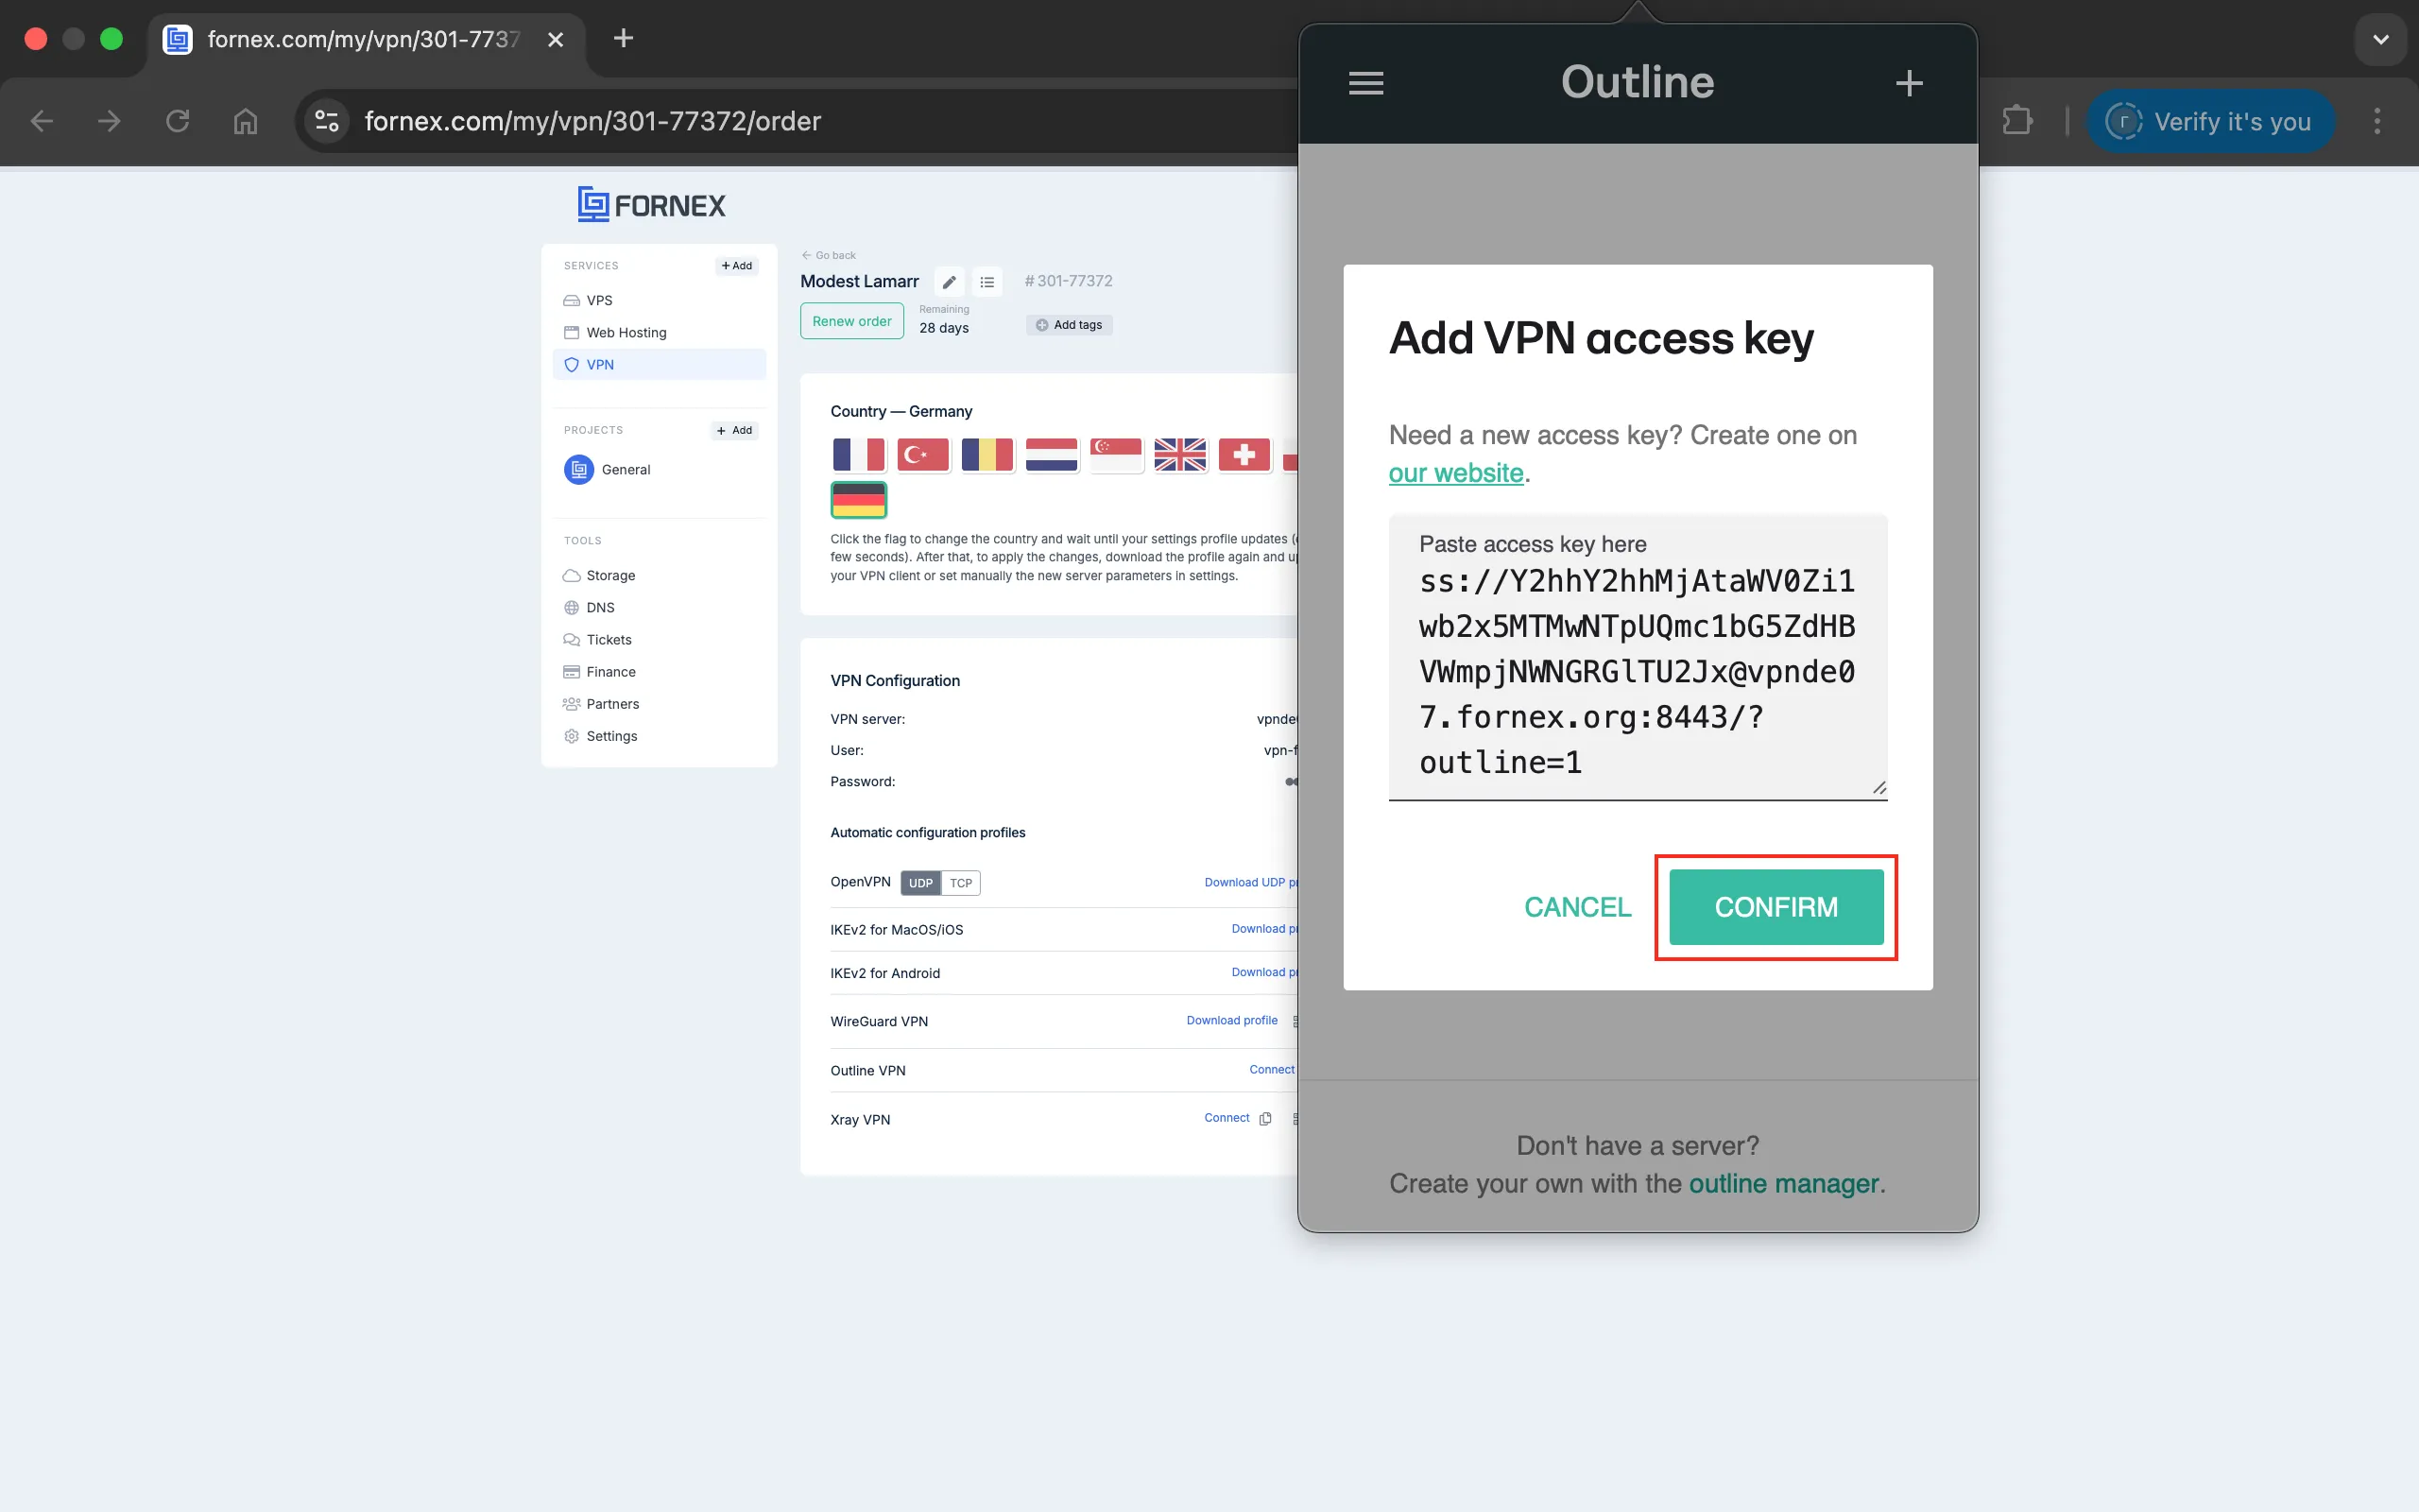The height and width of the screenshot is (1512, 2419).
Task: Click the Verify it's you button
Action: click(2211, 121)
